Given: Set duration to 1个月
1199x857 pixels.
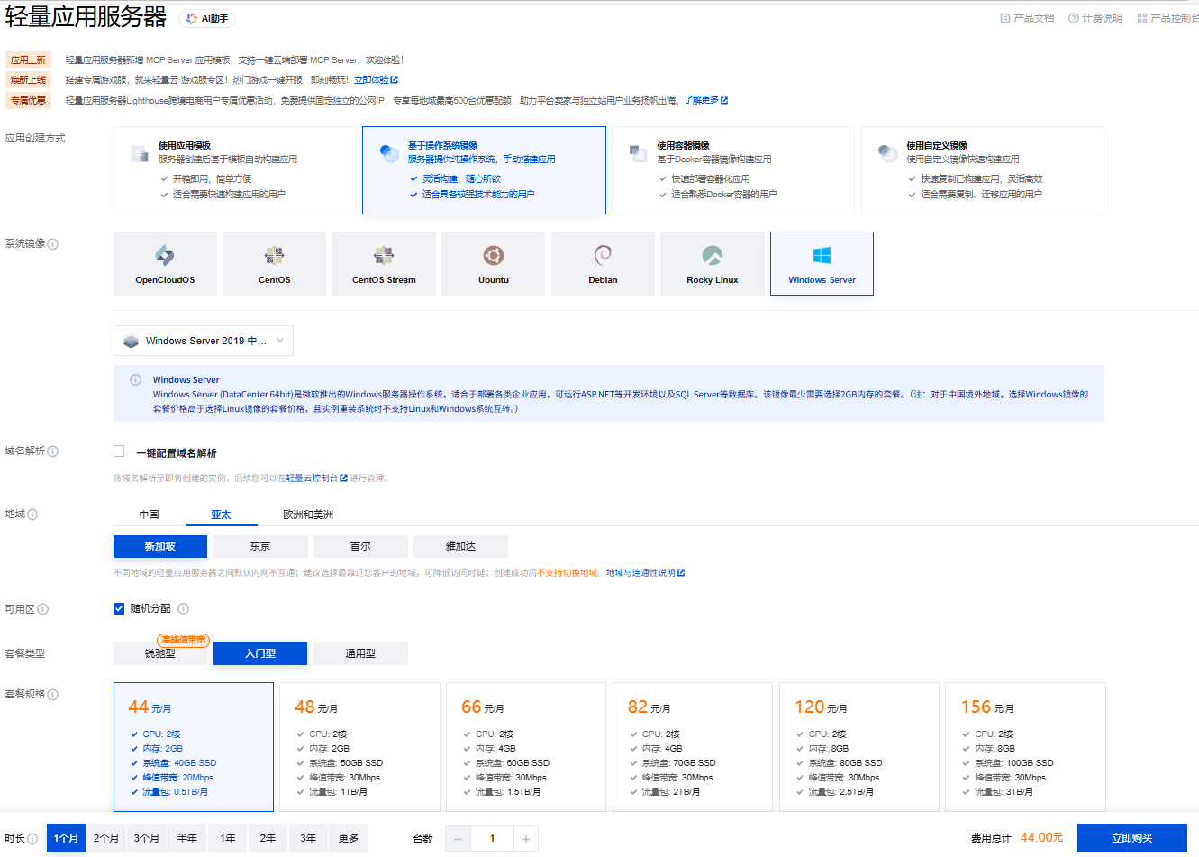Looking at the screenshot, I should coord(66,838).
